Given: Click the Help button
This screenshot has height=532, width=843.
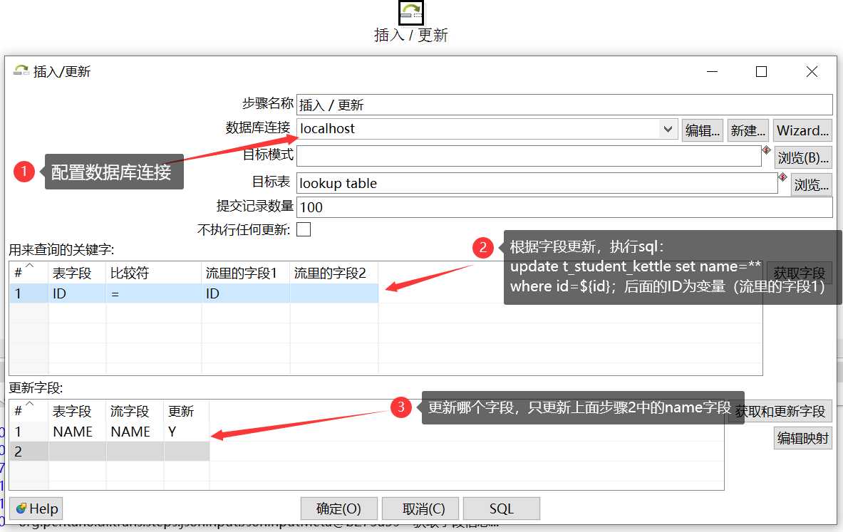Looking at the screenshot, I should tap(36, 508).
